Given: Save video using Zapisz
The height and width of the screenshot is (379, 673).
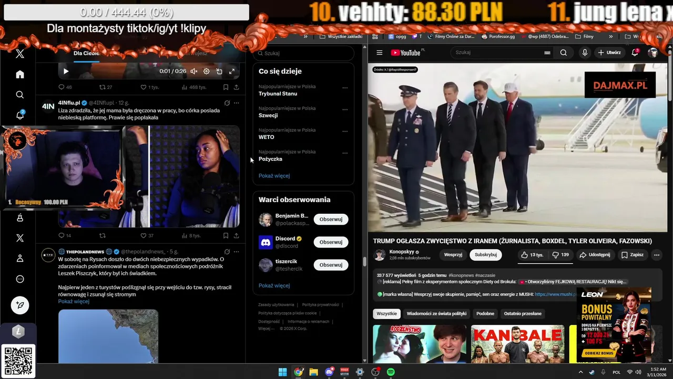Looking at the screenshot, I should 632,255.
